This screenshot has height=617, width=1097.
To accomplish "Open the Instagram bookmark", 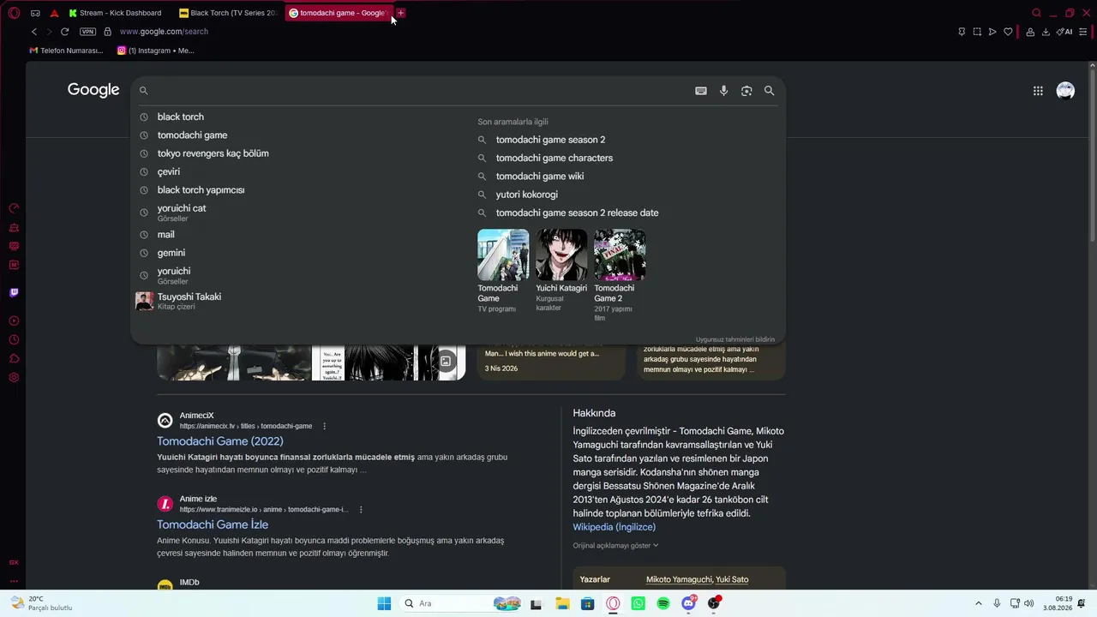I will (x=156, y=51).
